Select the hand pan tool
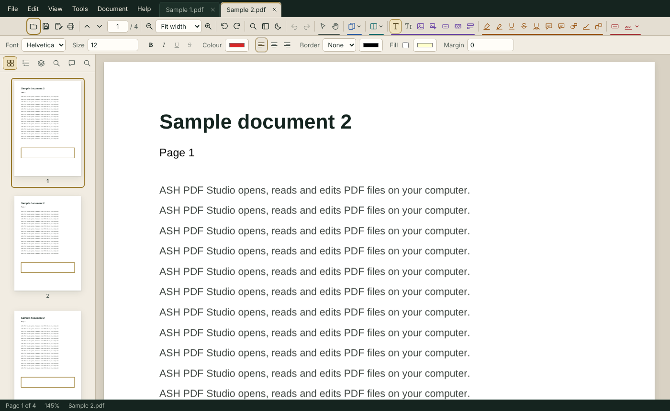Viewport: 670px width, 411px height. [335, 26]
